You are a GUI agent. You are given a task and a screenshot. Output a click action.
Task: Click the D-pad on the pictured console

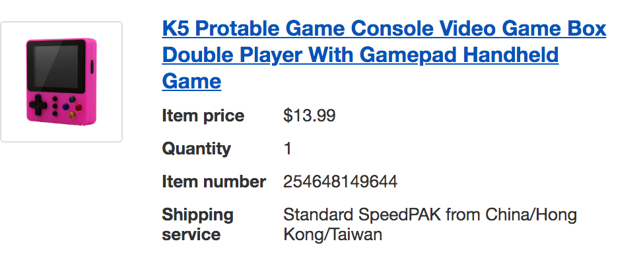point(38,105)
